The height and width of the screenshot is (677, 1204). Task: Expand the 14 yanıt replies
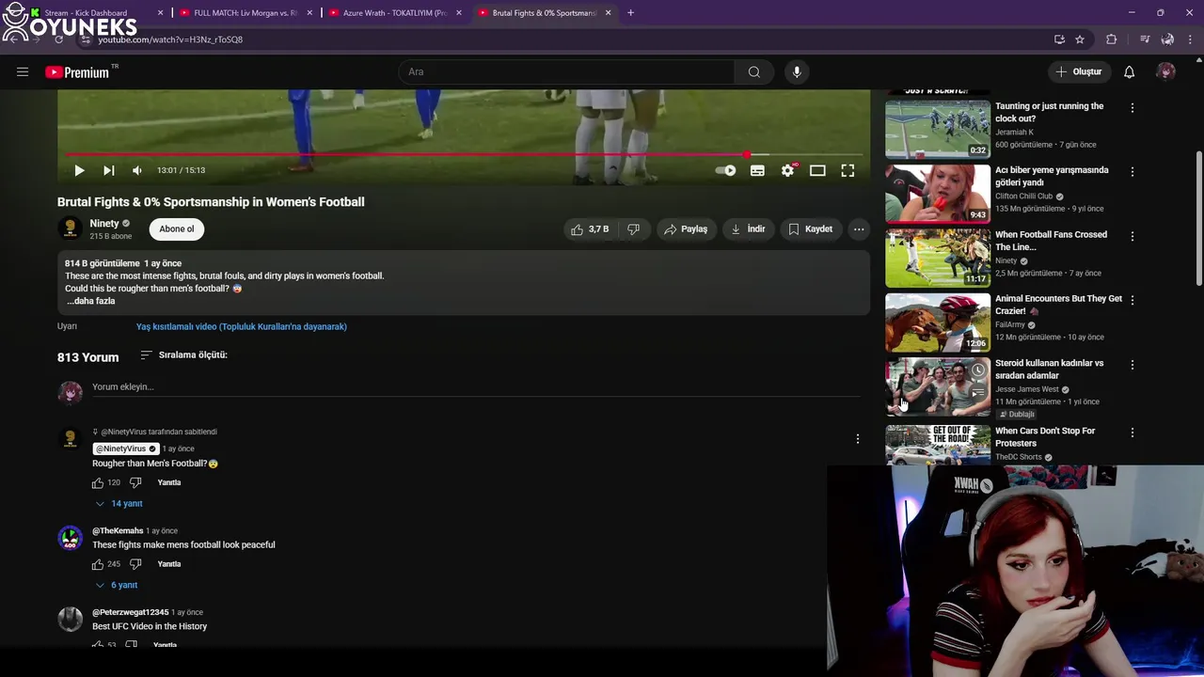coord(119,504)
